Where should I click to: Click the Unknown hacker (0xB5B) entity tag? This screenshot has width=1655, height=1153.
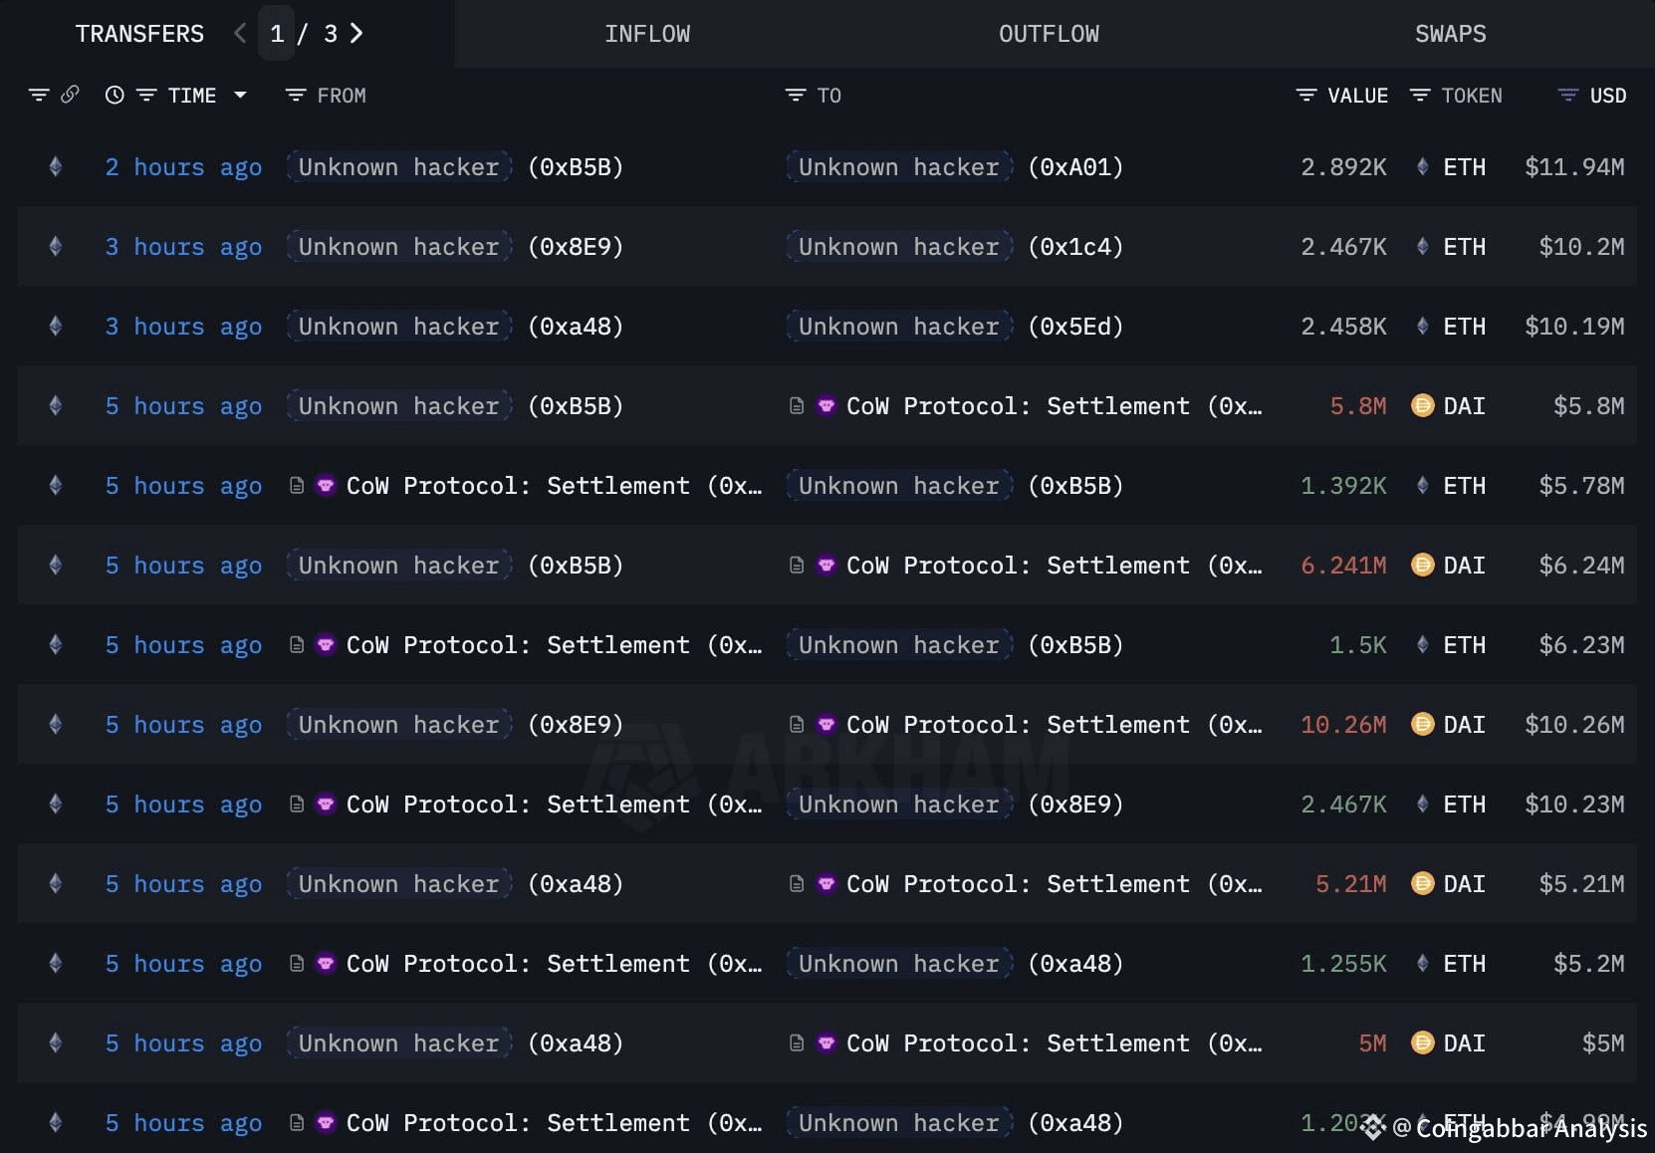pos(398,166)
